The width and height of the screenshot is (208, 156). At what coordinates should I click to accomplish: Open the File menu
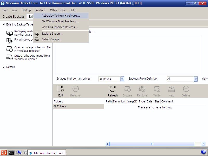tap(5, 10)
